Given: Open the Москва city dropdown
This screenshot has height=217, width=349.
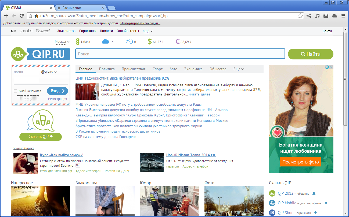Looking at the screenshot, I should [62, 42].
